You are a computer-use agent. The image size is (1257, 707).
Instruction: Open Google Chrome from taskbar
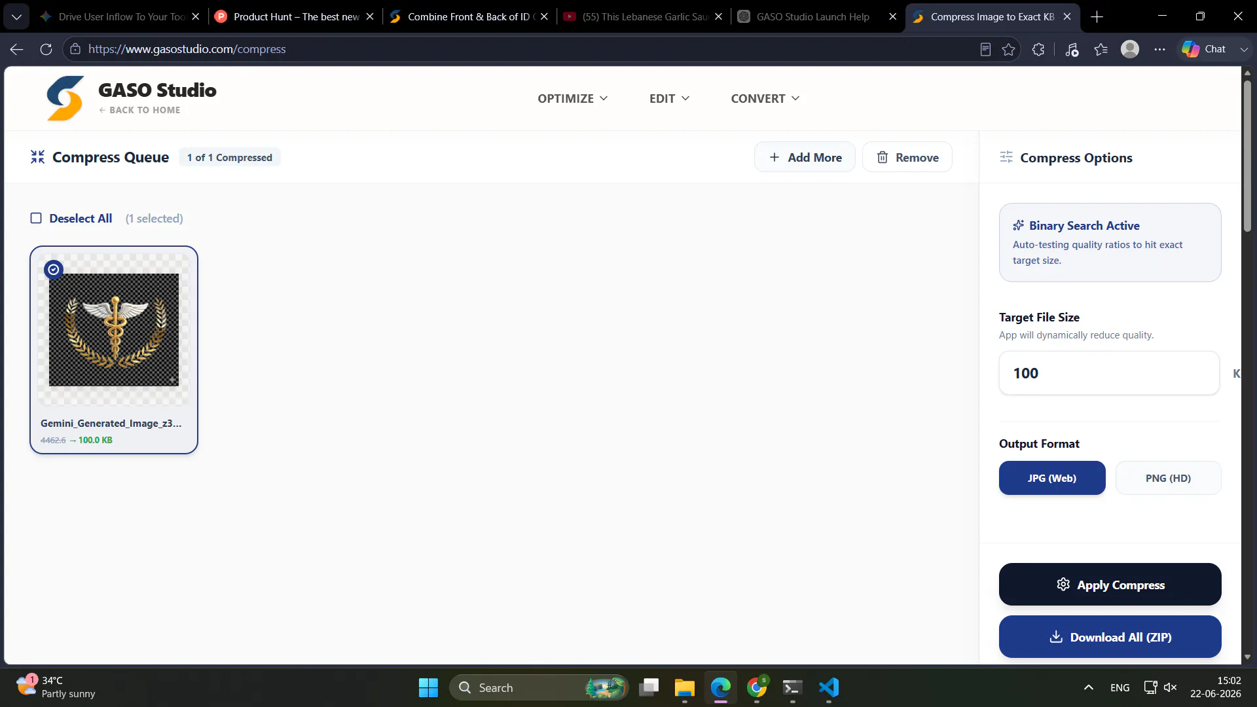point(757,687)
